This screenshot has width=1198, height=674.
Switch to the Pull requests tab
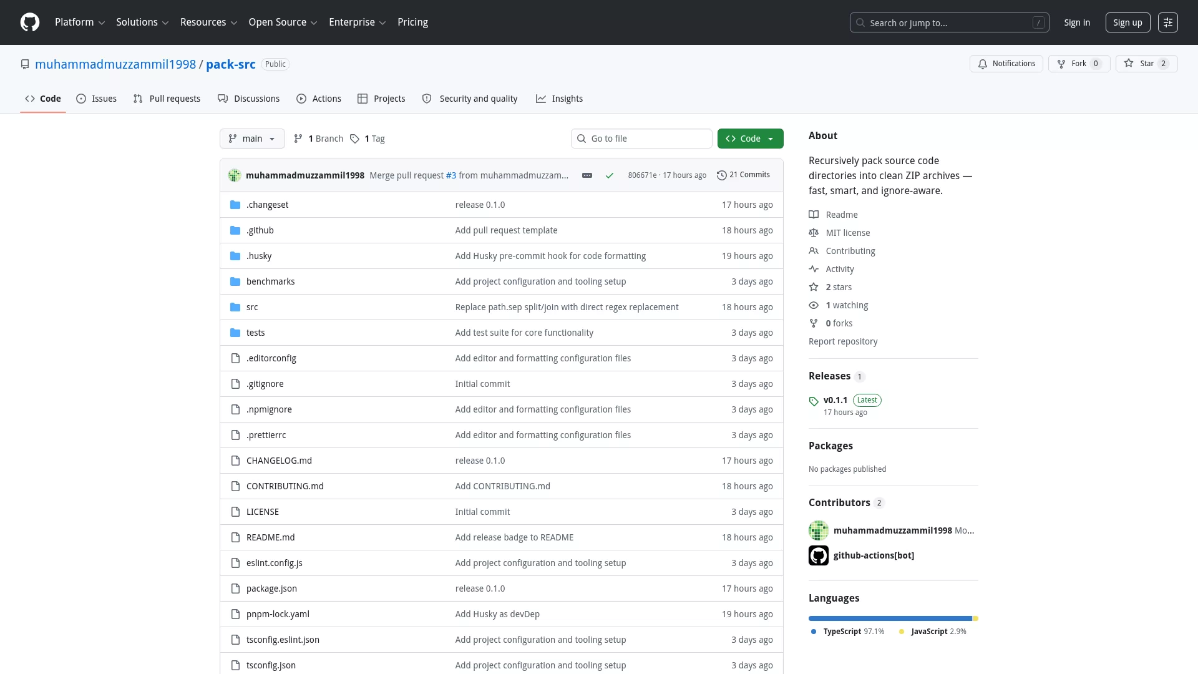(x=167, y=99)
